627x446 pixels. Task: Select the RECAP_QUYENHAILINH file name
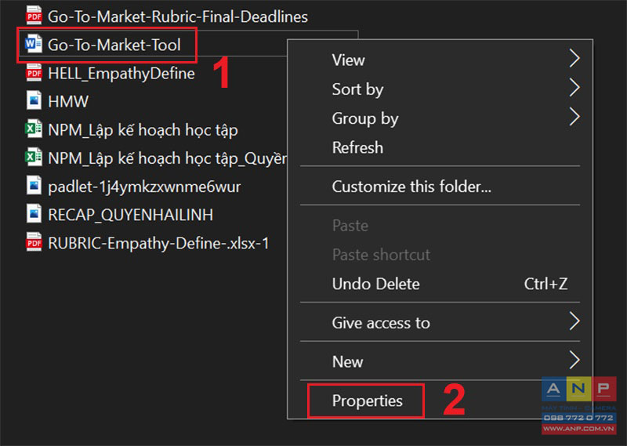130,215
